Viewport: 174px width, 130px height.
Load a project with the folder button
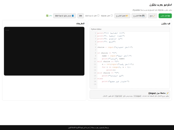click(122, 16)
